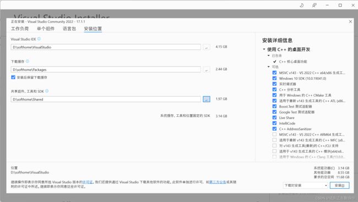This screenshot has width=358, height=202.
Task: Open the 单个组件 tab
Action: (46, 29)
